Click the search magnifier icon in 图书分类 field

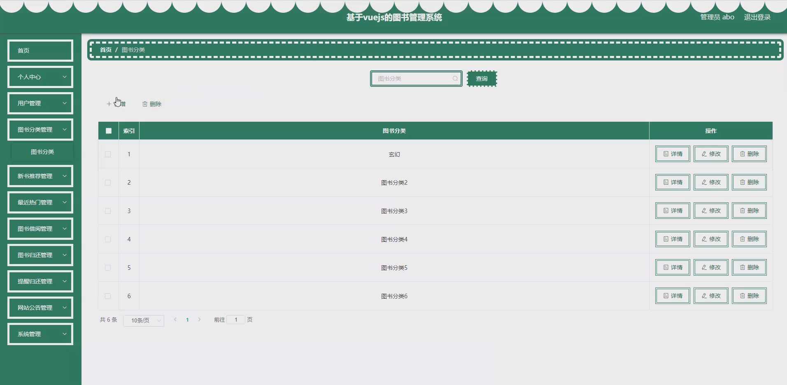[x=455, y=79]
